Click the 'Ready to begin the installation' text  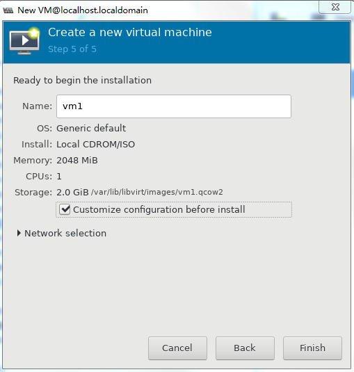(x=82, y=81)
